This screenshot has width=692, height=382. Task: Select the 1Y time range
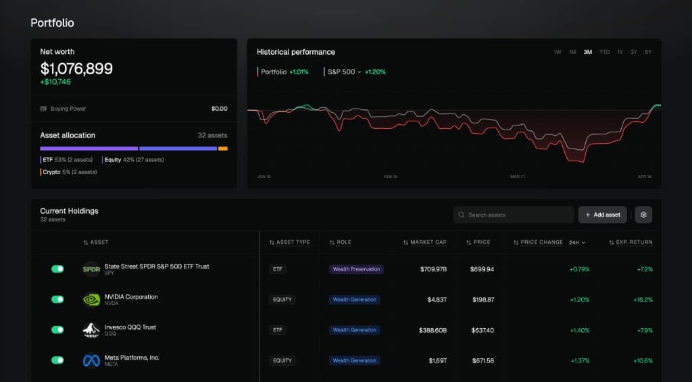[620, 52]
